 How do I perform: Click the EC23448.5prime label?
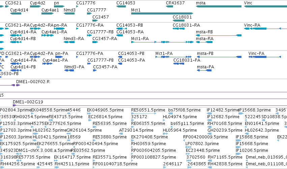click(203, 150)
